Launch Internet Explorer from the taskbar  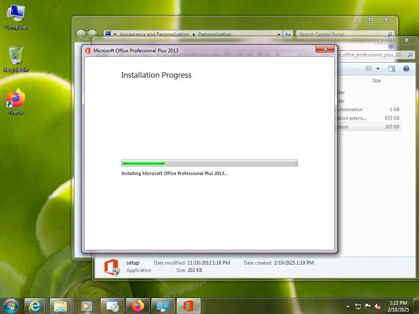point(35,306)
